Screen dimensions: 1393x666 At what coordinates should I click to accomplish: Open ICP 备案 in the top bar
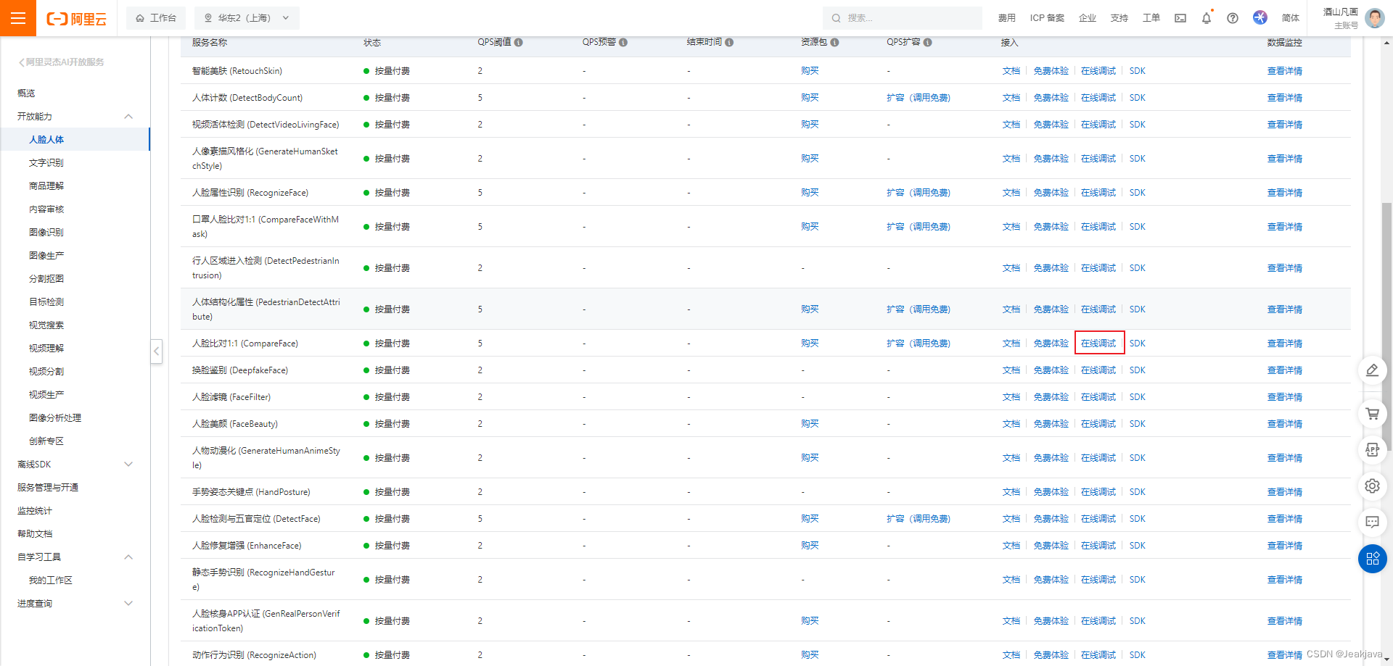point(1047,18)
